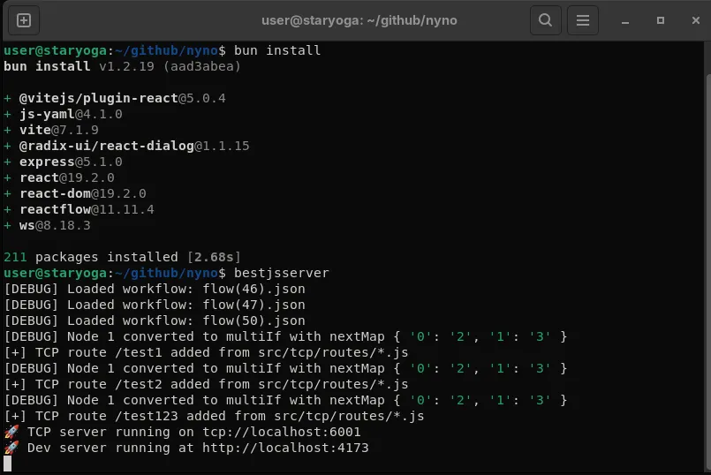
Task: Click the search magnifier icon in header
Action: (546, 19)
